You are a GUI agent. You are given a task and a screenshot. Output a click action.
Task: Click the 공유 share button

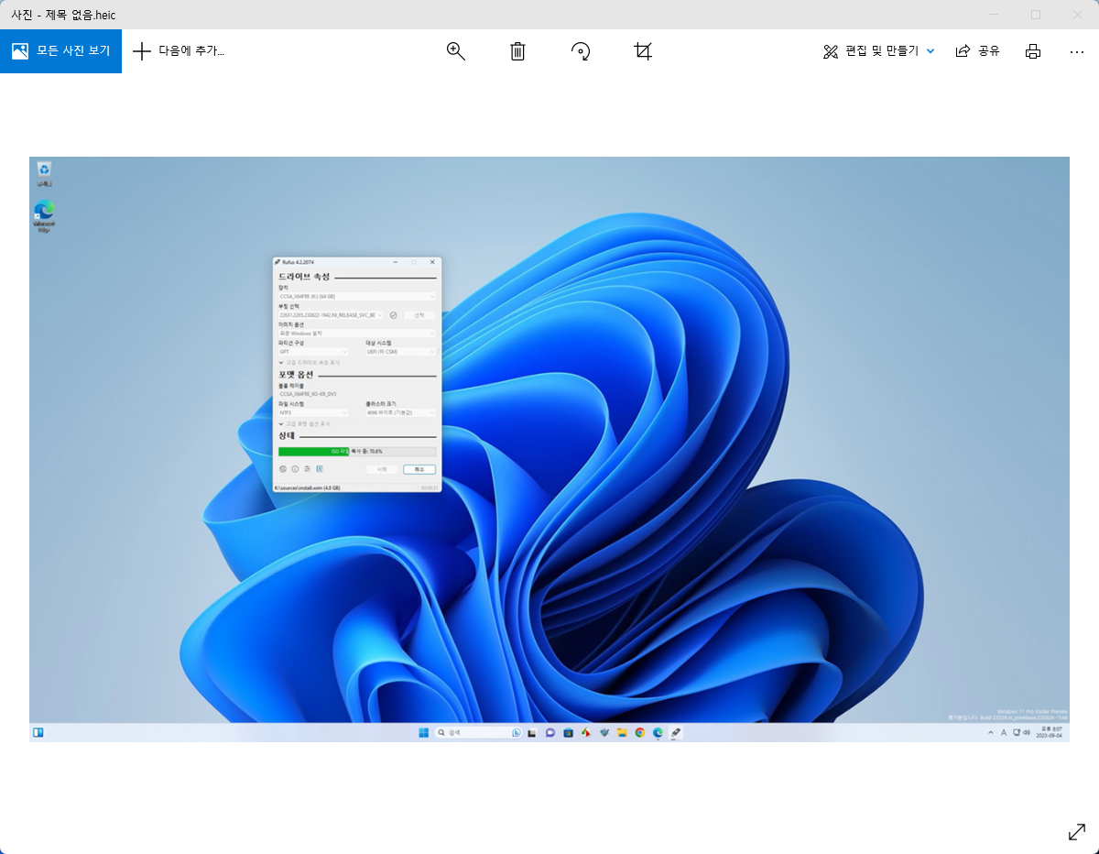[x=977, y=51]
